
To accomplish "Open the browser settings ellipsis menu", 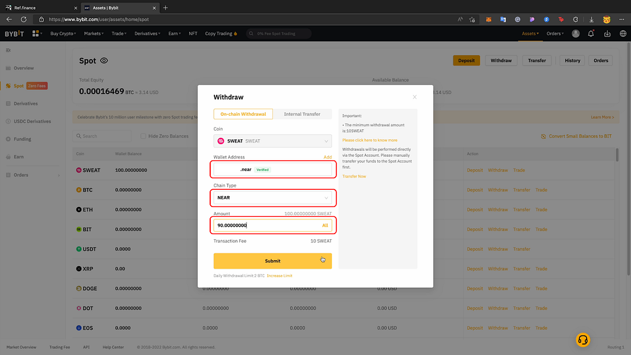I will (622, 19).
